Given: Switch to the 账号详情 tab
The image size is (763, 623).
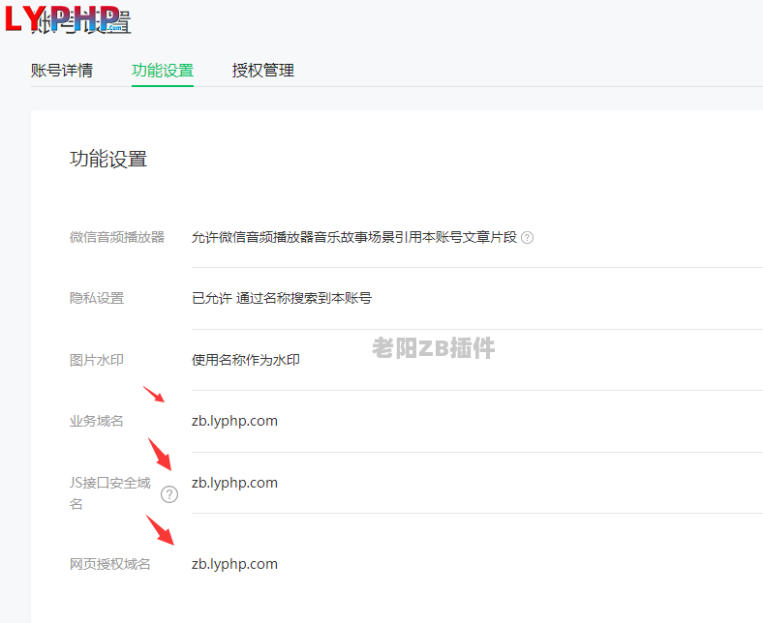Looking at the screenshot, I should coord(62,71).
